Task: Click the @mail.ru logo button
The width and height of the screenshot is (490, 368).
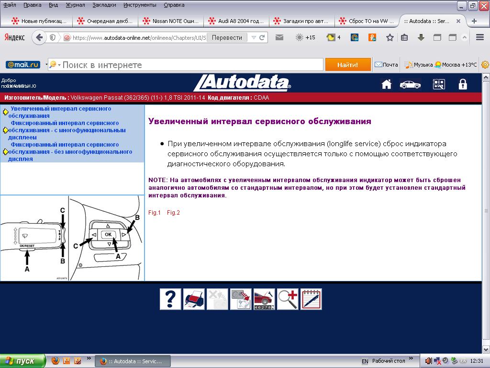Action: 23,65
